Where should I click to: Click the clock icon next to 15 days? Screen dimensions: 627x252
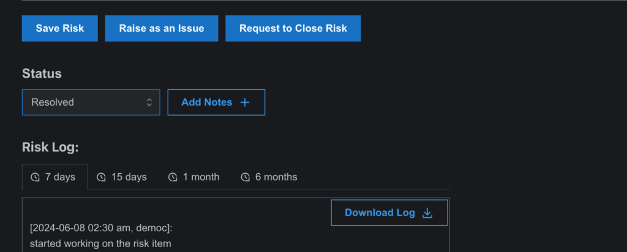pyautogui.click(x=102, y=177)
